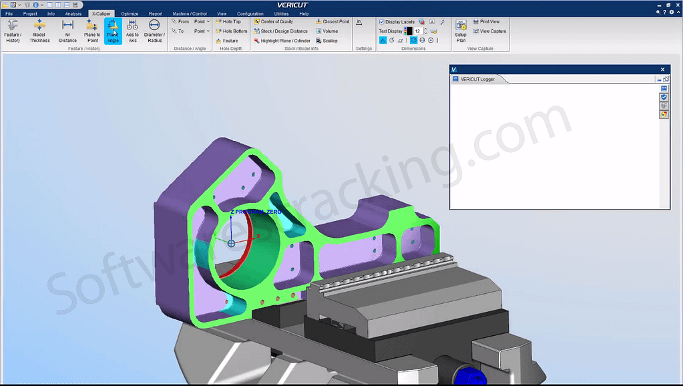Screen dimensions: 683x386
Task: Switch to the Analysis tab
Action: click(73, 13)
